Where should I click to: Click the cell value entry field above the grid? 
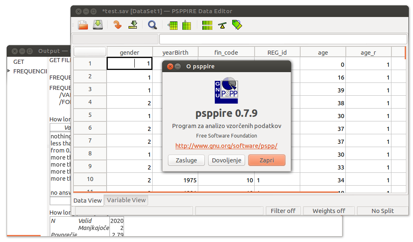(x=283, y=39)
